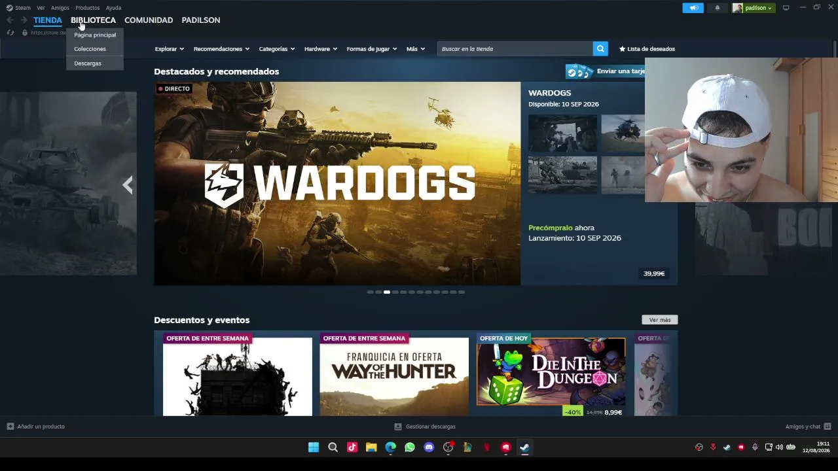The image size is (838, 471).
Task: Open the WARDOGS title link
Action: click(x=550, y=93)
